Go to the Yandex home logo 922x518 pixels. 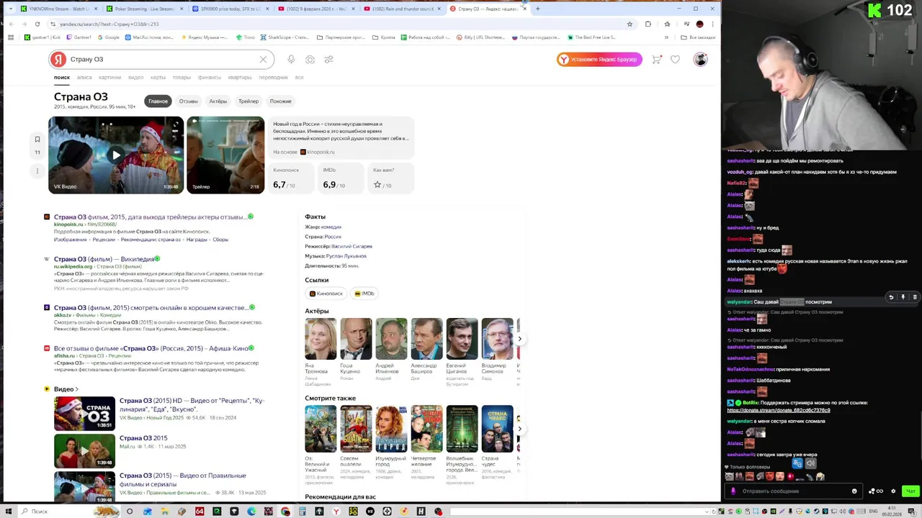[58, 60]
